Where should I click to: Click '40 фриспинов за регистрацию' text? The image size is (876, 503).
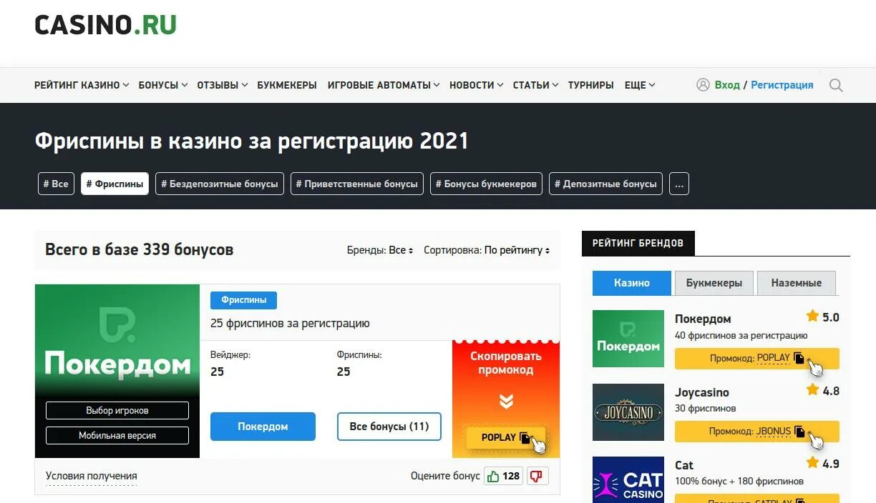(x=741, y=335)
